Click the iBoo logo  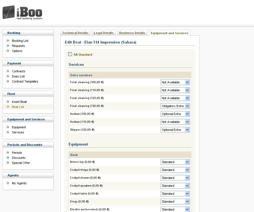(x=23, y=12)
